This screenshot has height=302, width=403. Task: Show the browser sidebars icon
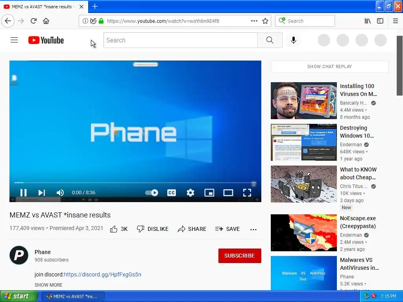click(x=380, y=21)
